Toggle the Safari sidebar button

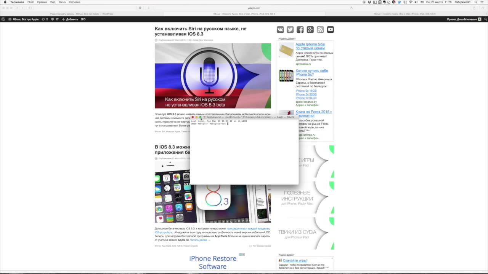point(30,8)
